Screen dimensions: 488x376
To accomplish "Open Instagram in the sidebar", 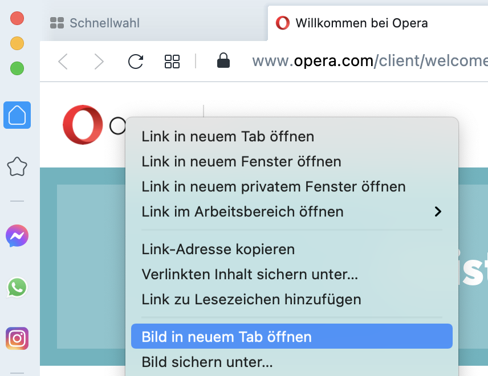I will [x=17, y=338].
